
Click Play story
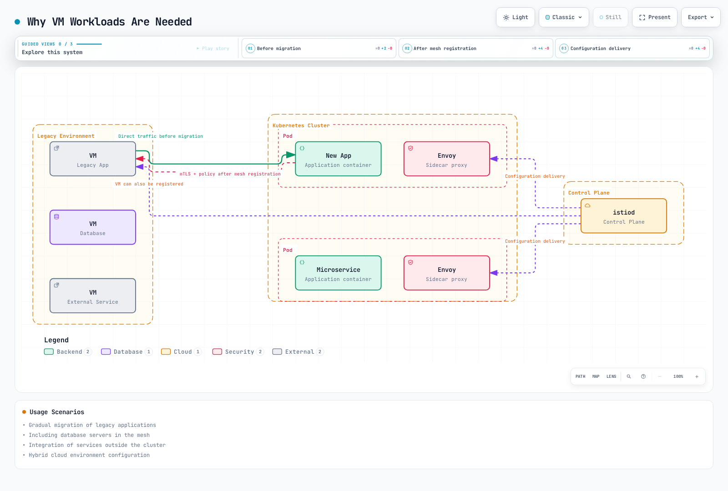coord(213,48)
